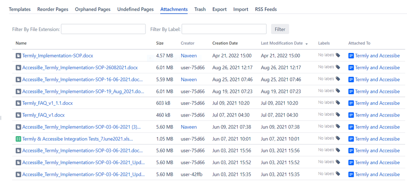This screenshot has height=187, width=407.
Task: Open the Templates tab
Action: tap(20, 9)
